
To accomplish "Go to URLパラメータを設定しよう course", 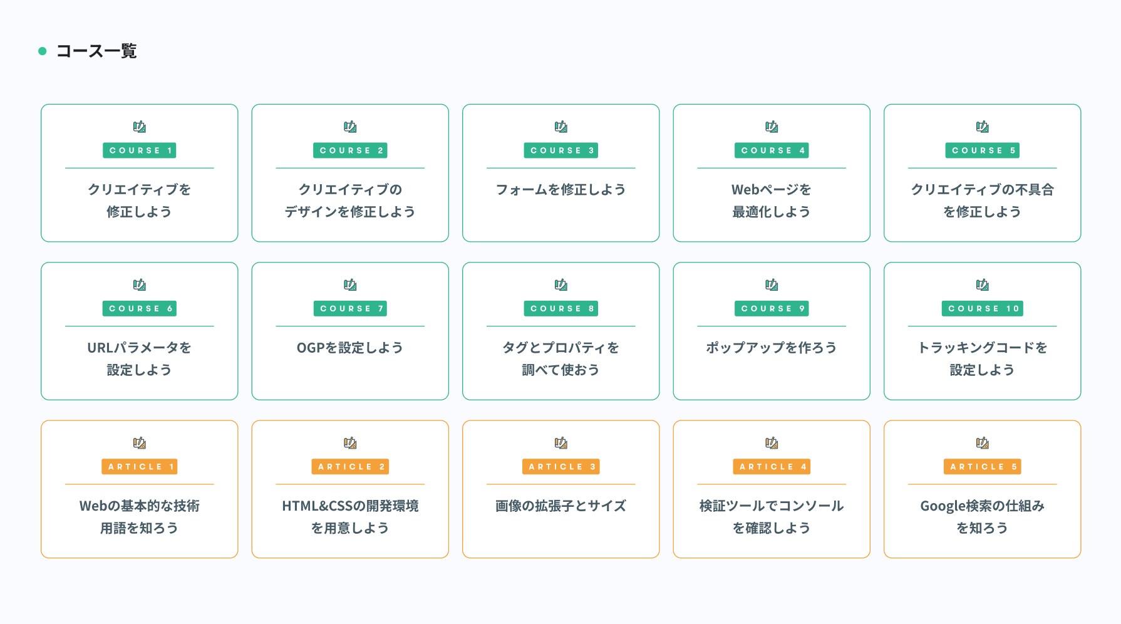I will 140,358.
